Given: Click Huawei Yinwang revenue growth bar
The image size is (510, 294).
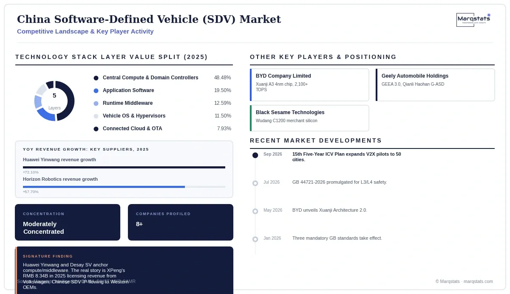Looking at the screenshot, I should click(124, 167).
